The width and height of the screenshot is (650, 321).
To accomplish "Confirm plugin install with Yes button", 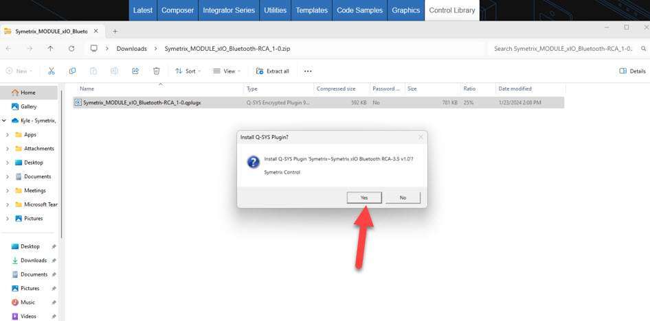I will point(364,198).
